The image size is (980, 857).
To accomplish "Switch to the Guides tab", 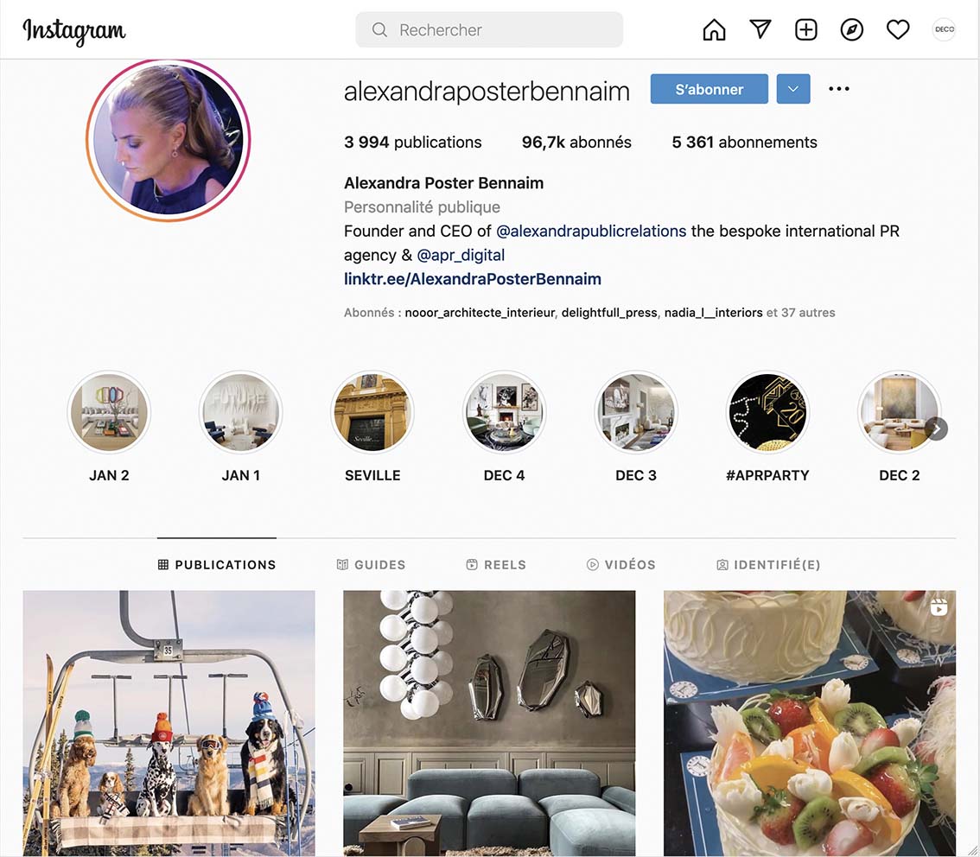I will click(x=372, y=565).
